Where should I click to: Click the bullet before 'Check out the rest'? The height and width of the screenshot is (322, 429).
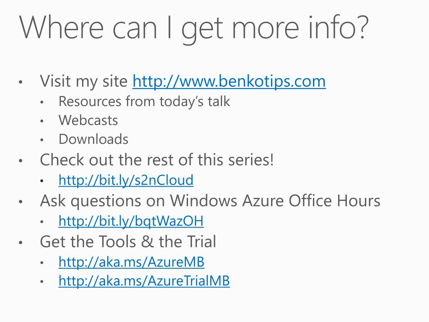21,161
